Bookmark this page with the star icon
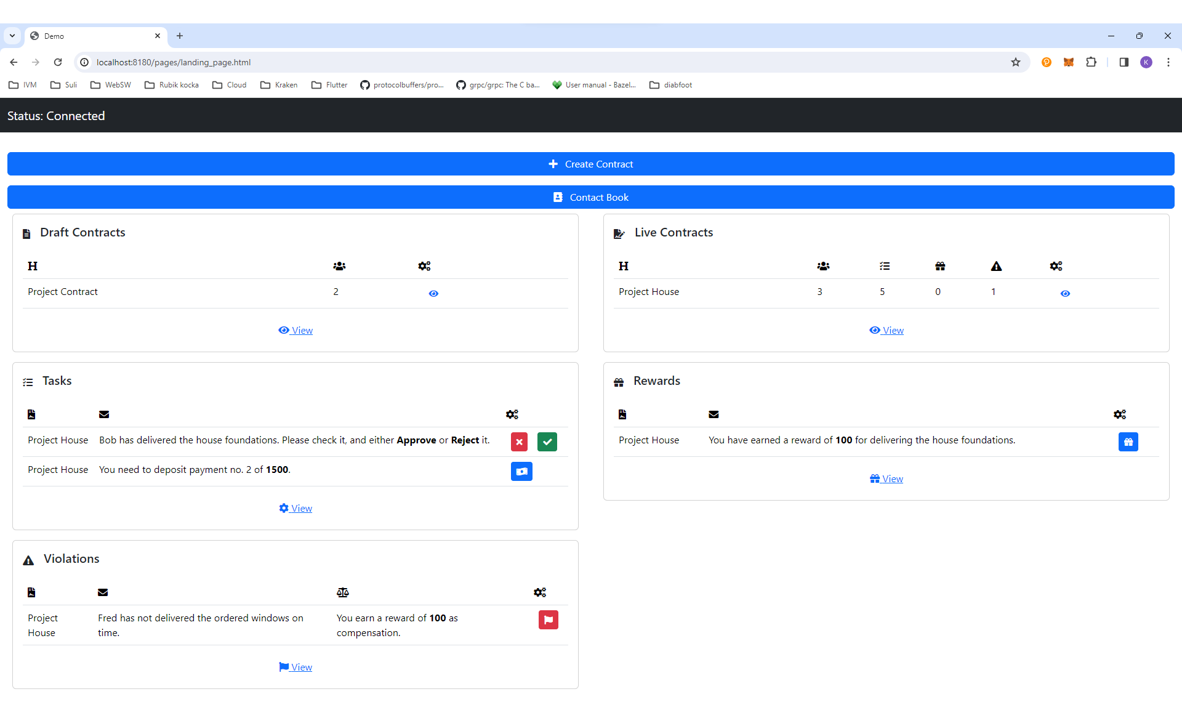 pos(1016,62)
